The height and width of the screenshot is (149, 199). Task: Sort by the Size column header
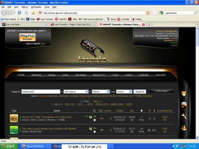(x=132, y=111)
